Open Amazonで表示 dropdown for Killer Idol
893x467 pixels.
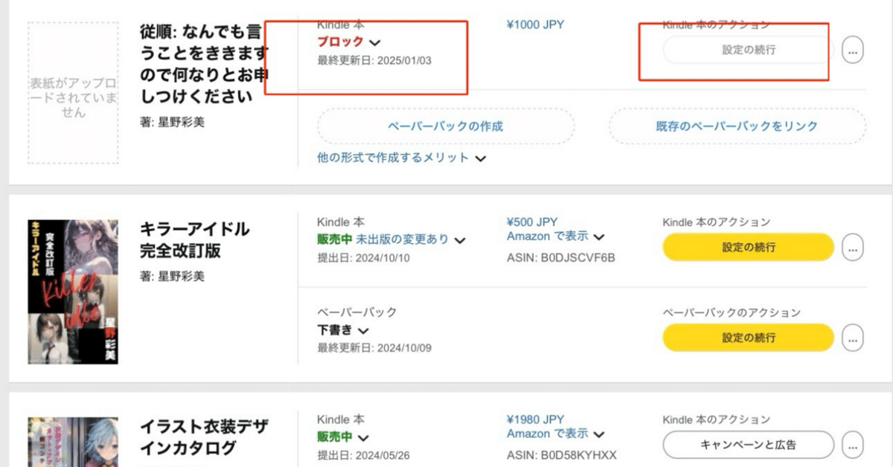click(x=556, y=236)
